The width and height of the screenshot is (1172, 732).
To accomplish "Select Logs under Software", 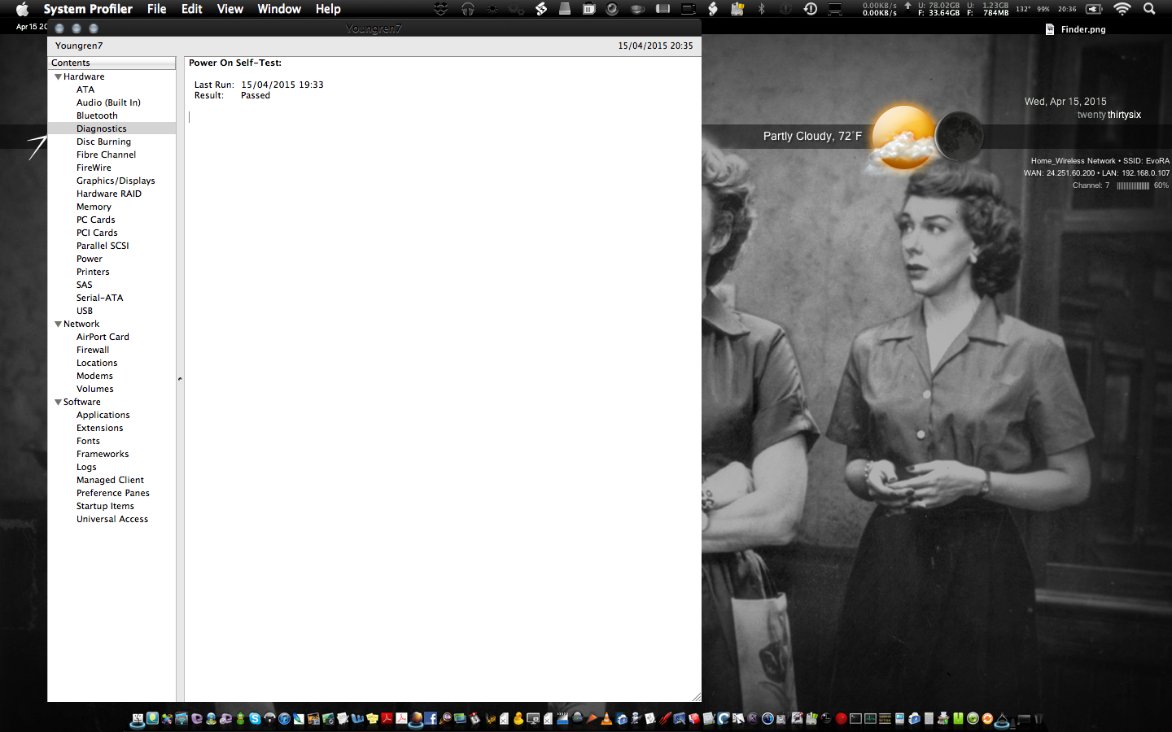I will pyautogui.click(x=86, y=467).
